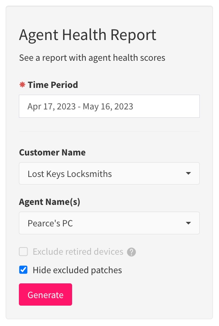This screenshot has width=219, height=326.
Task: Click the divider line below Time Period
Action: [109, 131]
